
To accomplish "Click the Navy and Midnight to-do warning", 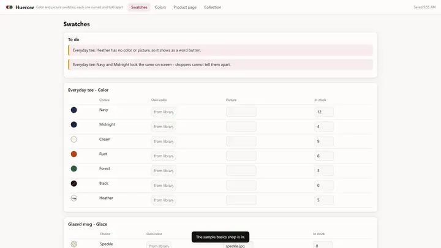I will click(221, 65).
